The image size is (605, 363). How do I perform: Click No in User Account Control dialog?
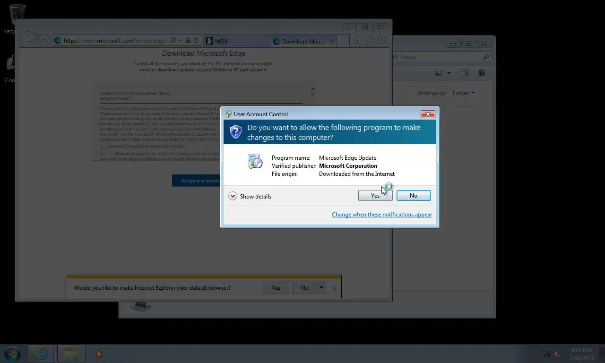(414, 196)
